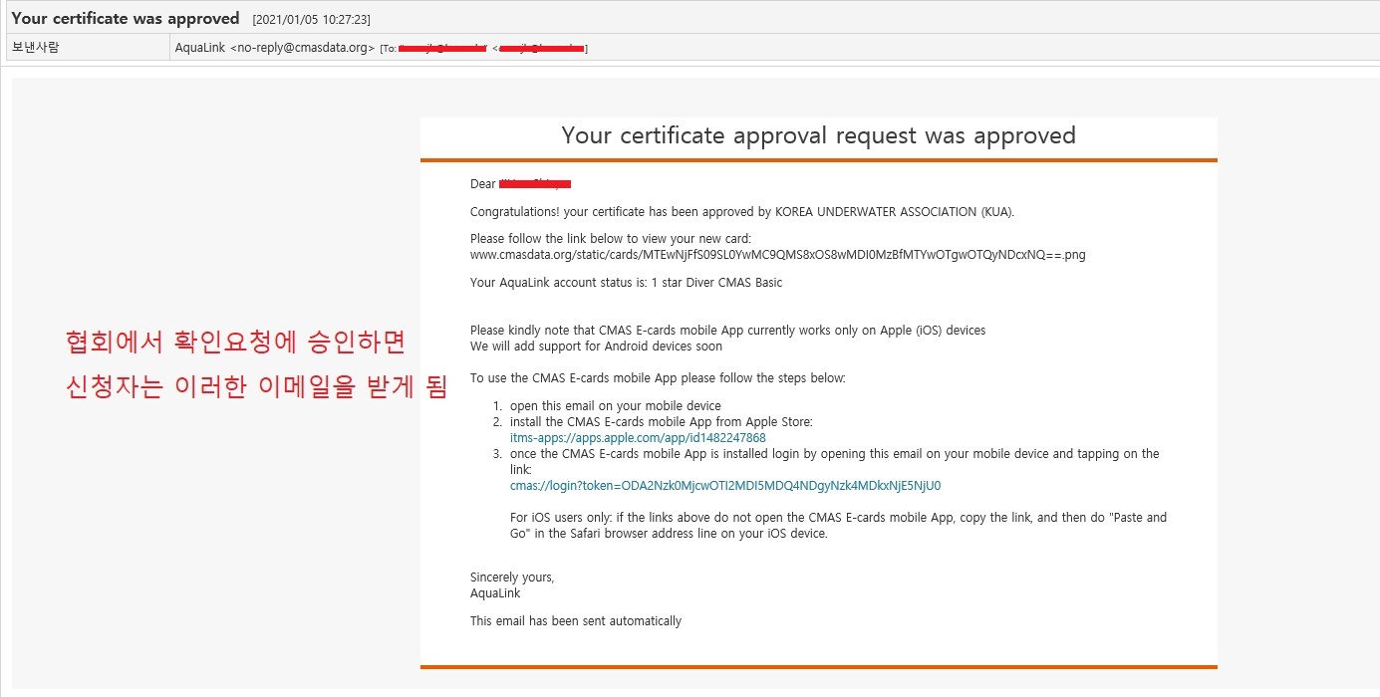Viewport: 1380px width, 697px height.
Task: Click the 'For iOS users only' note
Action: [x=838, y=525]
